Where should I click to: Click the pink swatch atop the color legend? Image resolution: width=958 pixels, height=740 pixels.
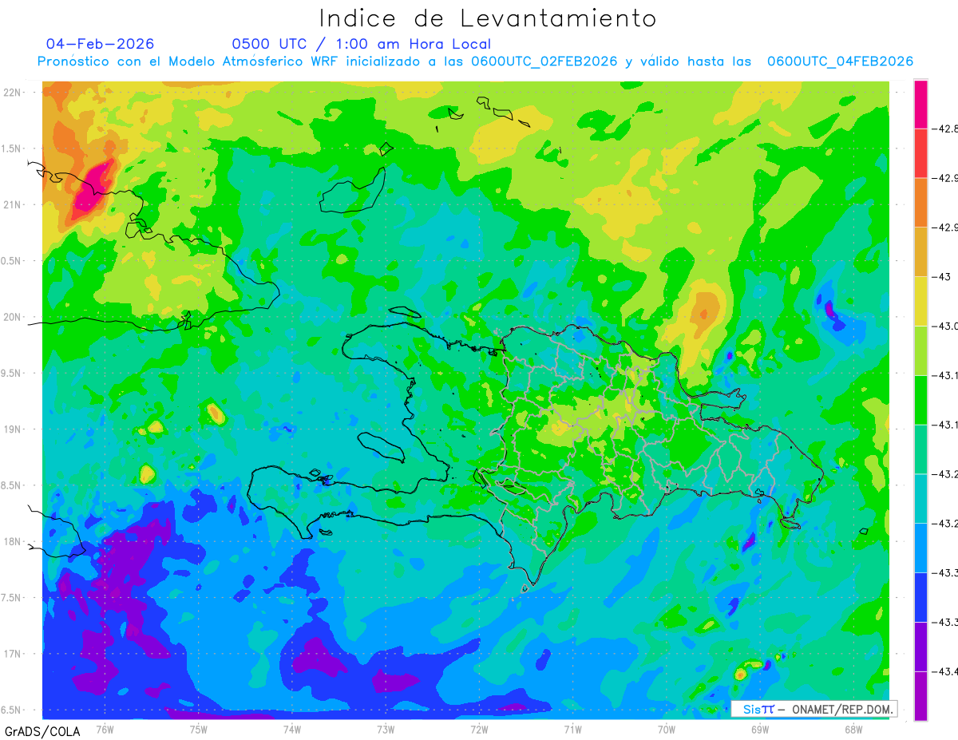(x=920, y=104)
